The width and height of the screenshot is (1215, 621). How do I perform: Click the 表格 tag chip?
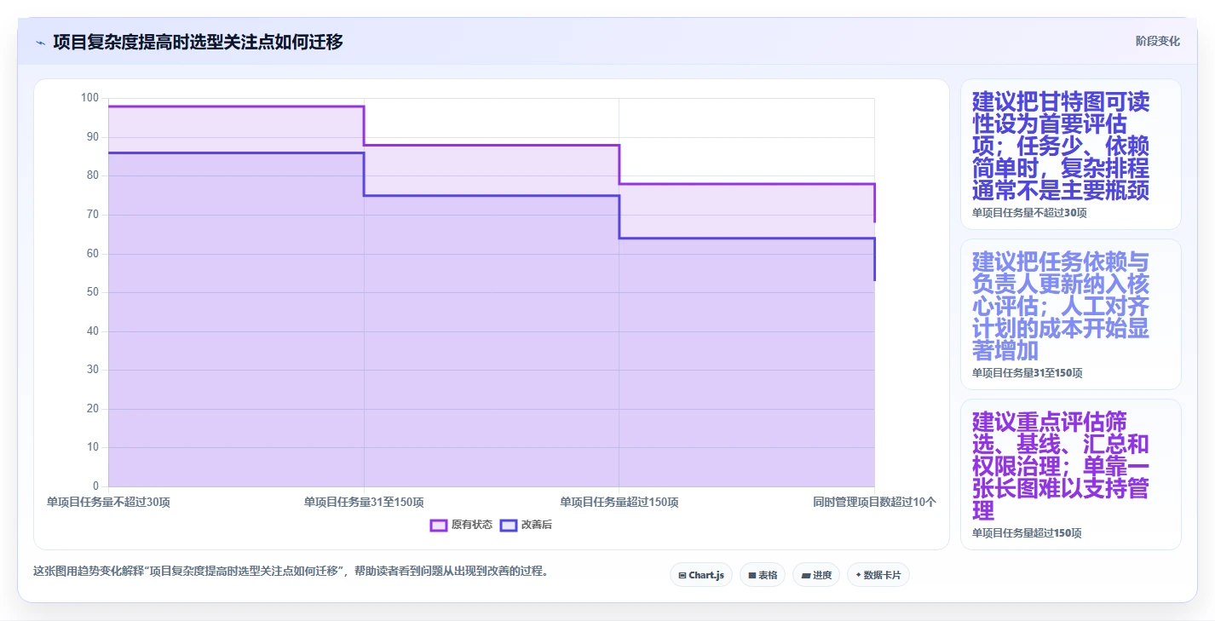pyautogui.click(x=763, y=575)
